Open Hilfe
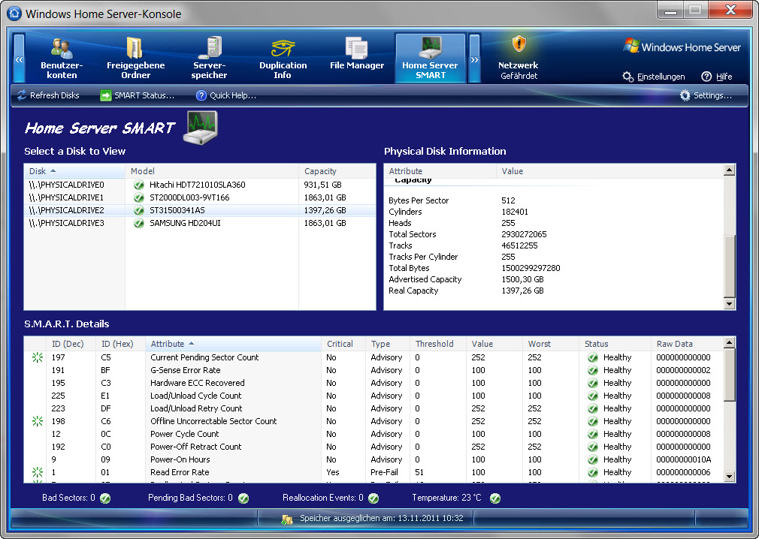This screenshot has height=539, width=759. (717, 77)
